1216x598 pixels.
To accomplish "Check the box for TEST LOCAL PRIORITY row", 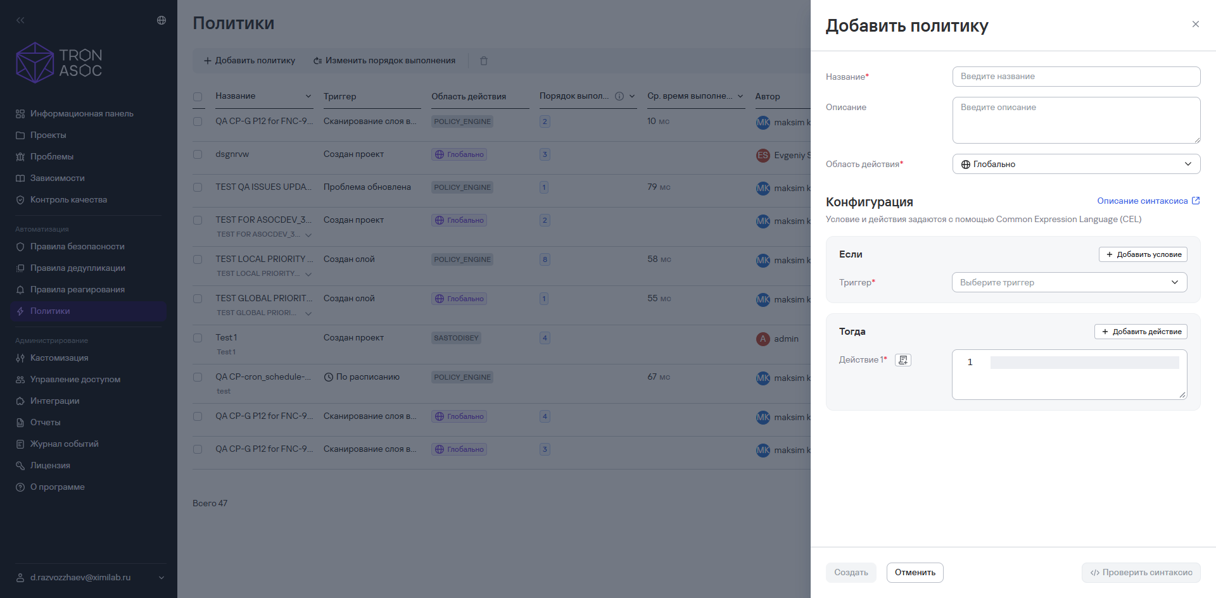I will click(x=198, y=259).
